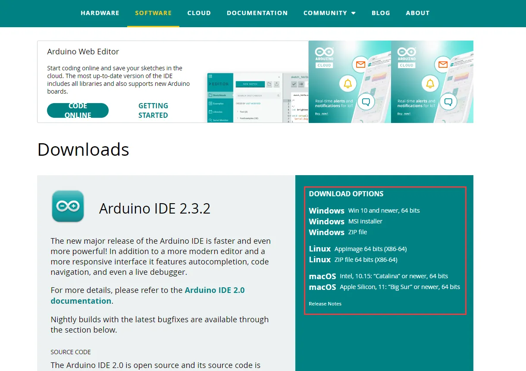Select the Software tab
The image size is (526, 371).
[x=153, y=13]
